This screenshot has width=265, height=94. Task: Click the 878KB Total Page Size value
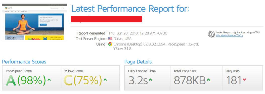(190, 80)
